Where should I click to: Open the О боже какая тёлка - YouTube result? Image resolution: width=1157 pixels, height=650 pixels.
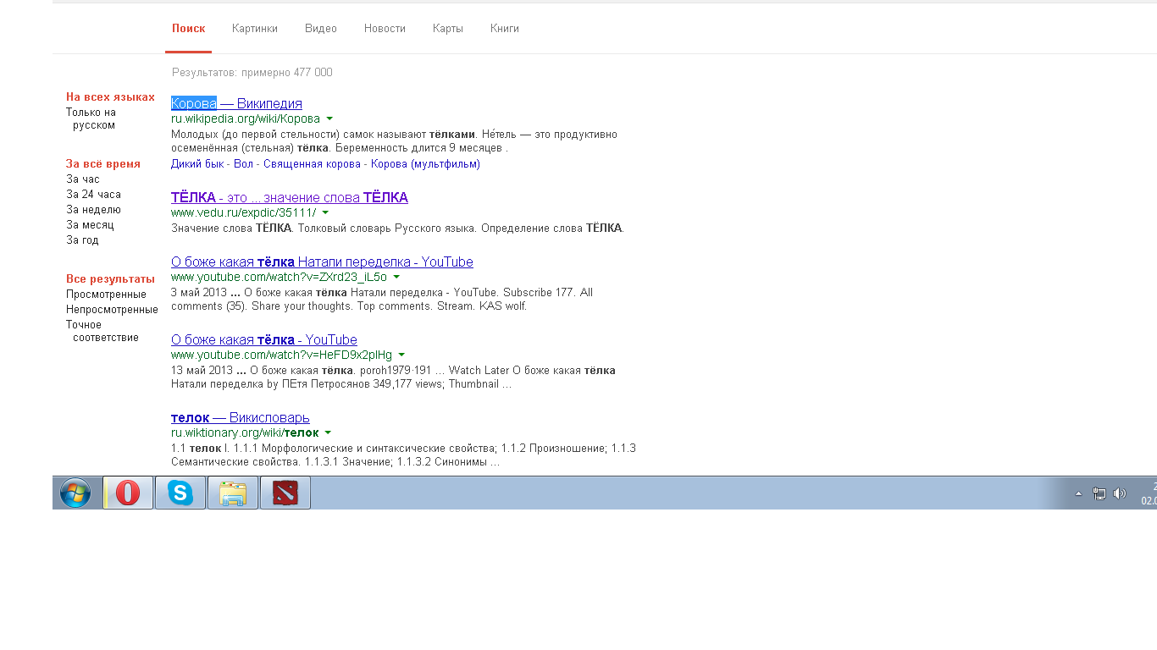coord(264,339)
